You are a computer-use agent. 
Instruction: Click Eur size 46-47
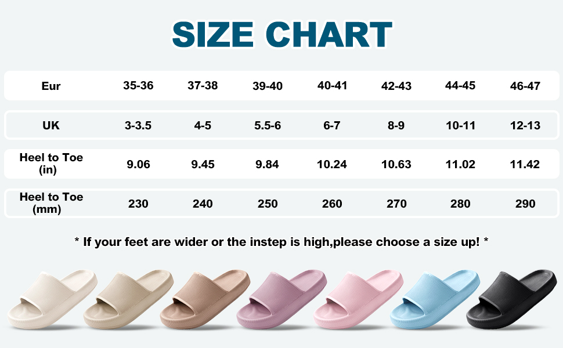(525, 86)
